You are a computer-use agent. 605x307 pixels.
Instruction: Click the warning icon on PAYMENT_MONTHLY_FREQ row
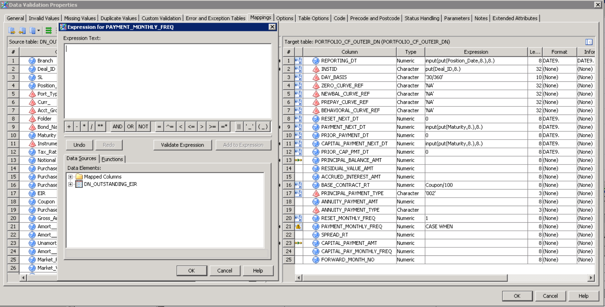[298, 227]
